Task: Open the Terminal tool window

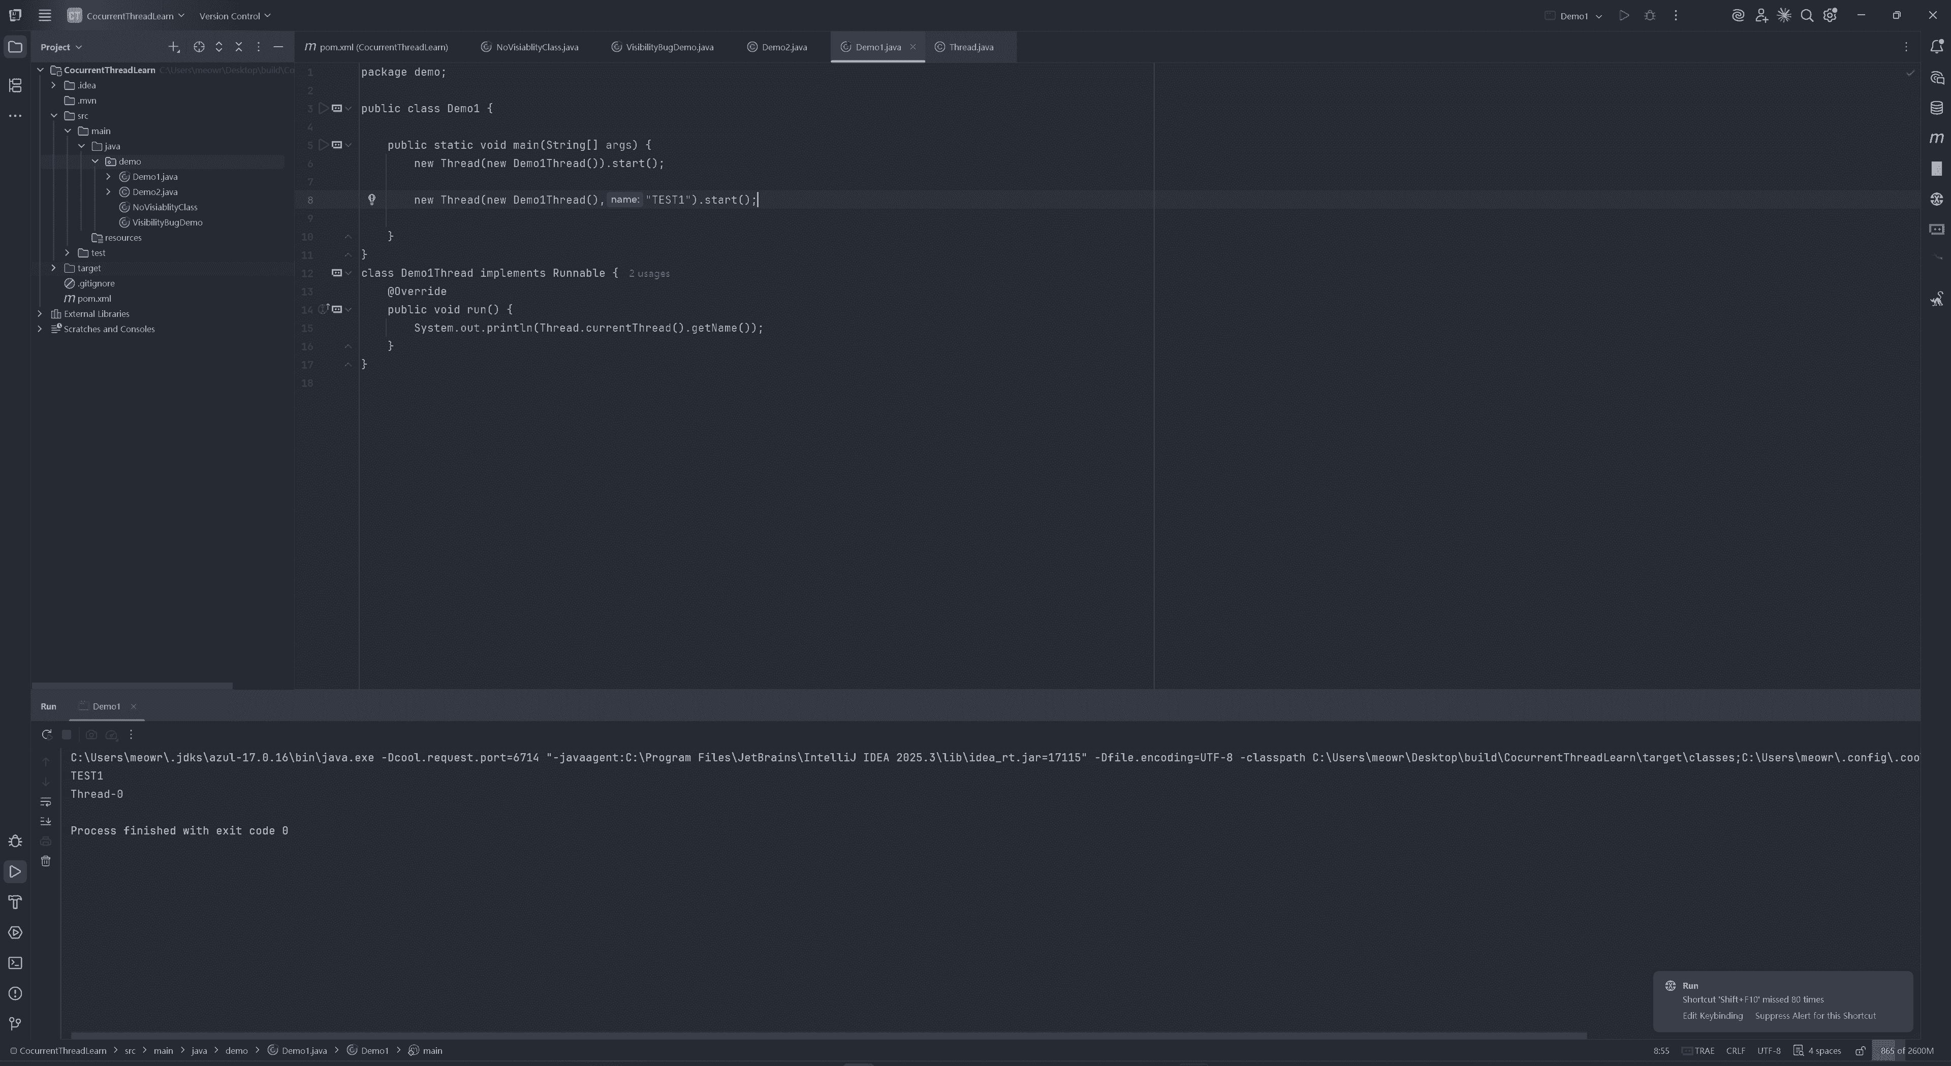Action: tap(15, 963)
